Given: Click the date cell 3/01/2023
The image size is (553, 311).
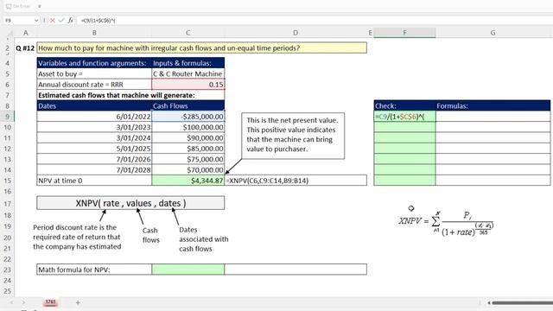Looking at the screenshot, I should [x=94, y=127].
